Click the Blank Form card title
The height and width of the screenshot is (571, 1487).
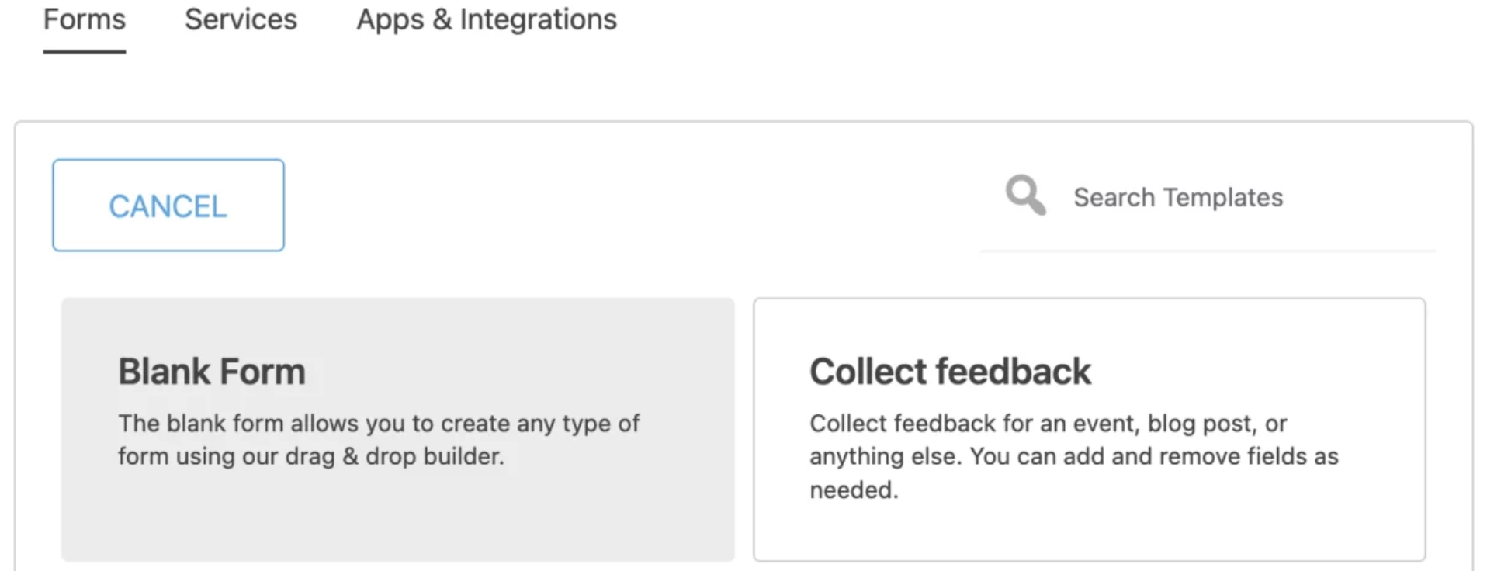tap(211, 371)
